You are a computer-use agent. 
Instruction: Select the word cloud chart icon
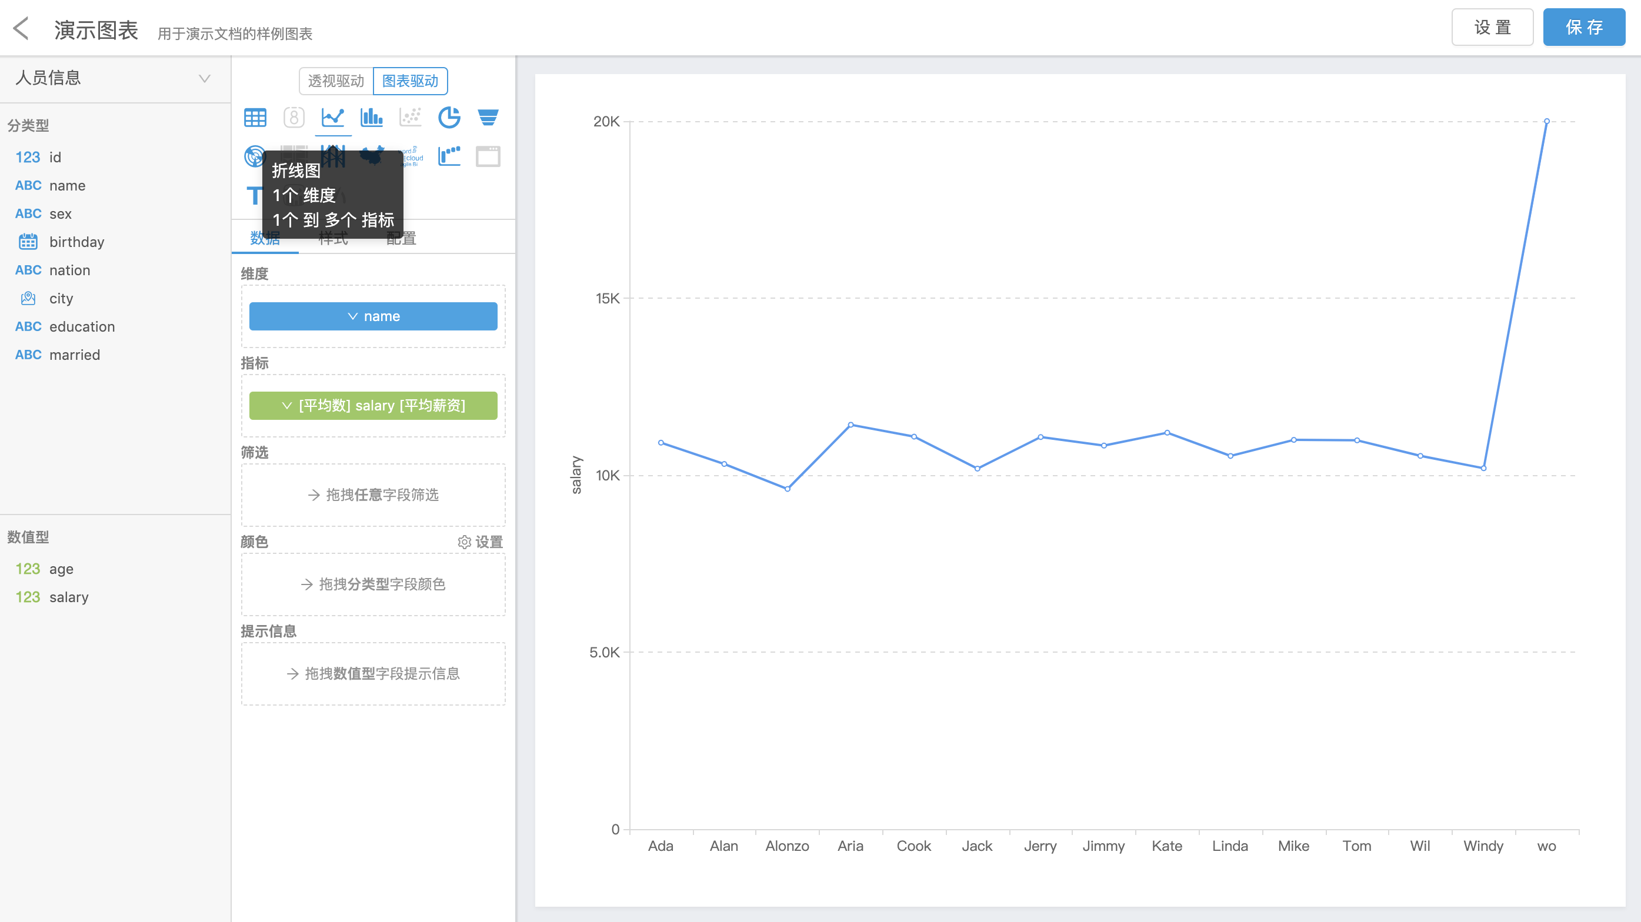coord(413,156)
